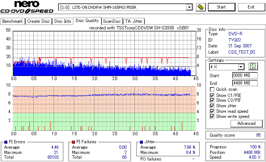Click Jitter maximum 8.4 %
Viewport: 266px width, 162px height.
(x=191, y=152)
